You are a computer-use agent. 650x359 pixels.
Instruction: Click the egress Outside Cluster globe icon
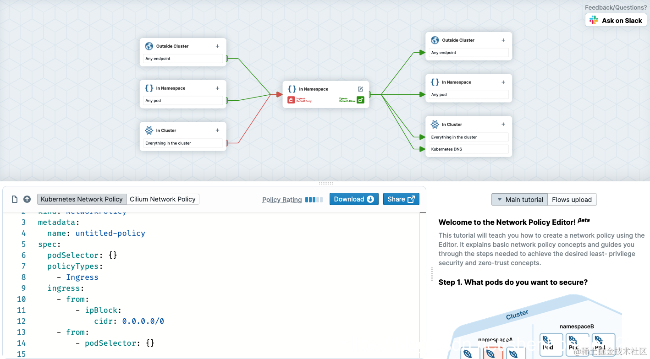pyautogui.click(x=435, y=40)
